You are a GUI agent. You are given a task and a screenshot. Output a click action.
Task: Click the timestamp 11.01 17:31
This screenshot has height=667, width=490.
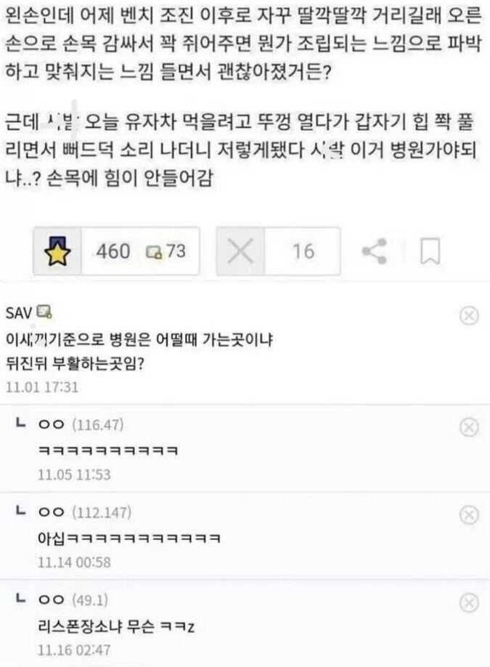coord(42,387)
